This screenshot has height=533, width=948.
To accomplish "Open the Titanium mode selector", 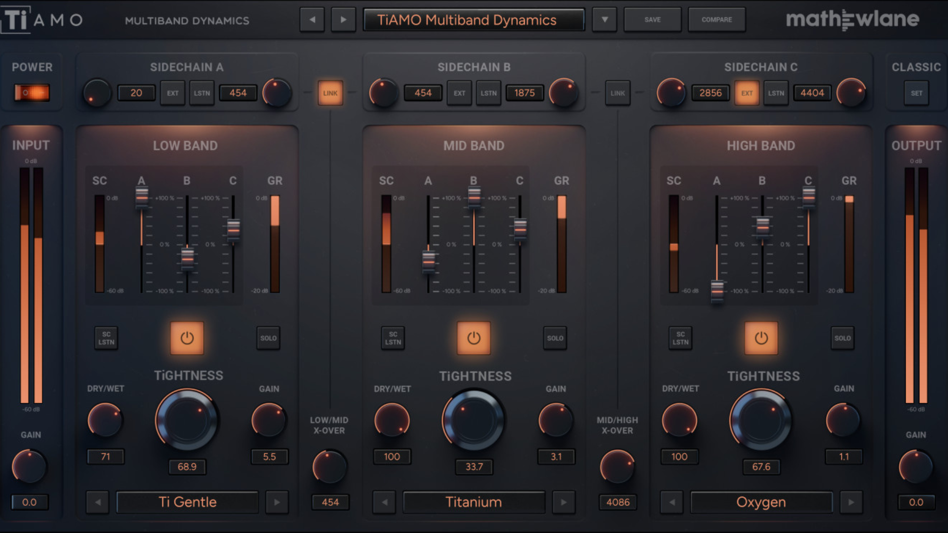I will pyautogui.click(x=474, y=502).
